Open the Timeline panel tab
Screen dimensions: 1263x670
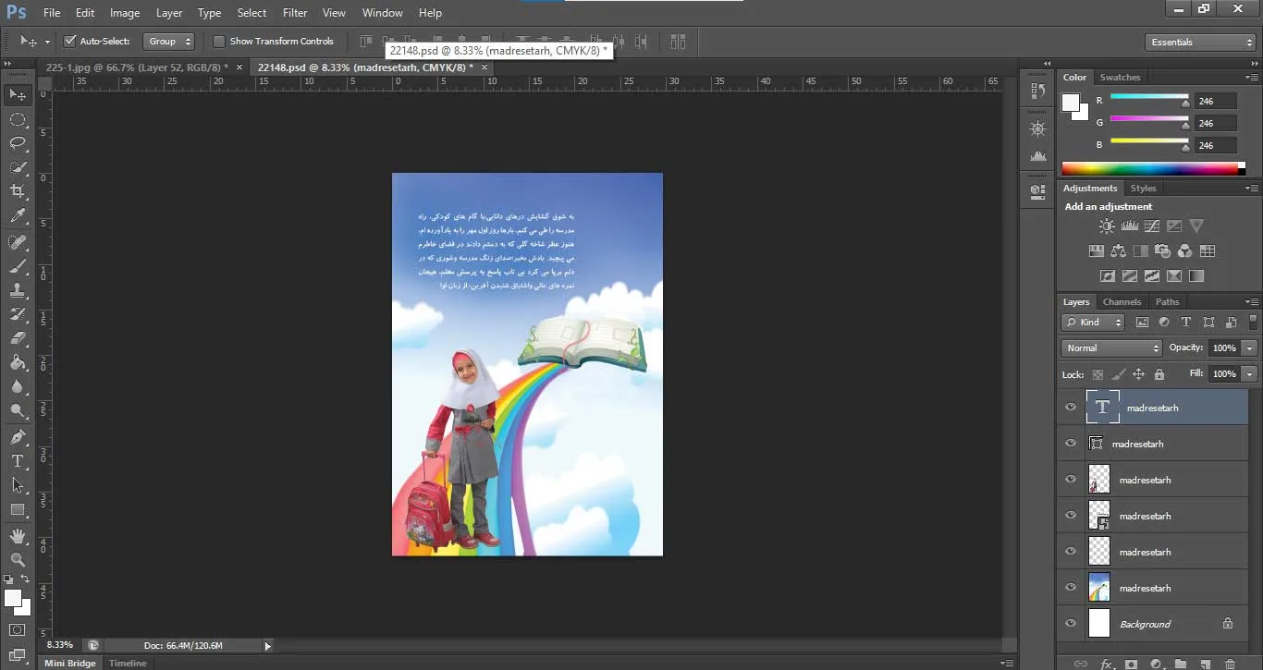128,664
